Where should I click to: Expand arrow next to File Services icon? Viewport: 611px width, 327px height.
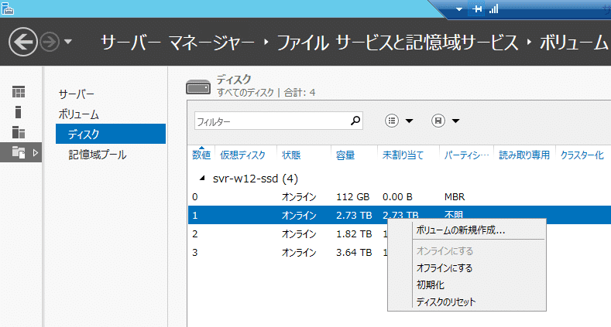36,152
